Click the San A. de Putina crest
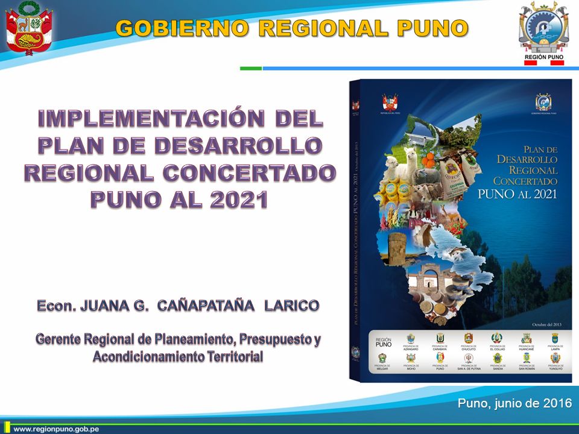Viewport: 579px width, 434px height. pyautogui.click(x=469, y=358)
